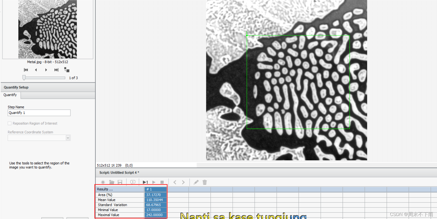Click the Script: Untitled Script 4 title

pos(119,173)
